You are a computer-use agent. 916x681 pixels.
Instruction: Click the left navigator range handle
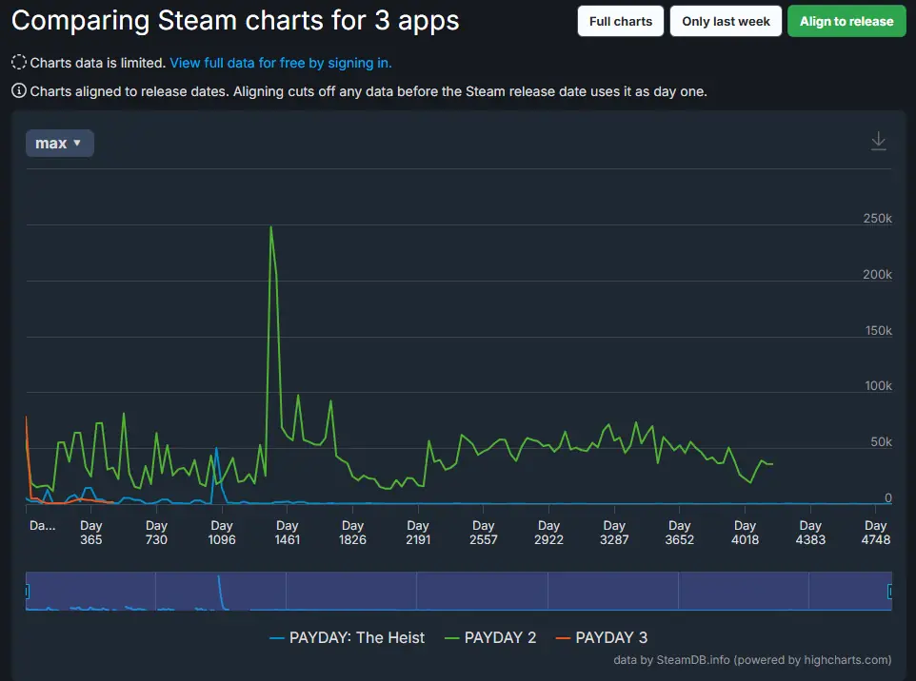point(27,592)
